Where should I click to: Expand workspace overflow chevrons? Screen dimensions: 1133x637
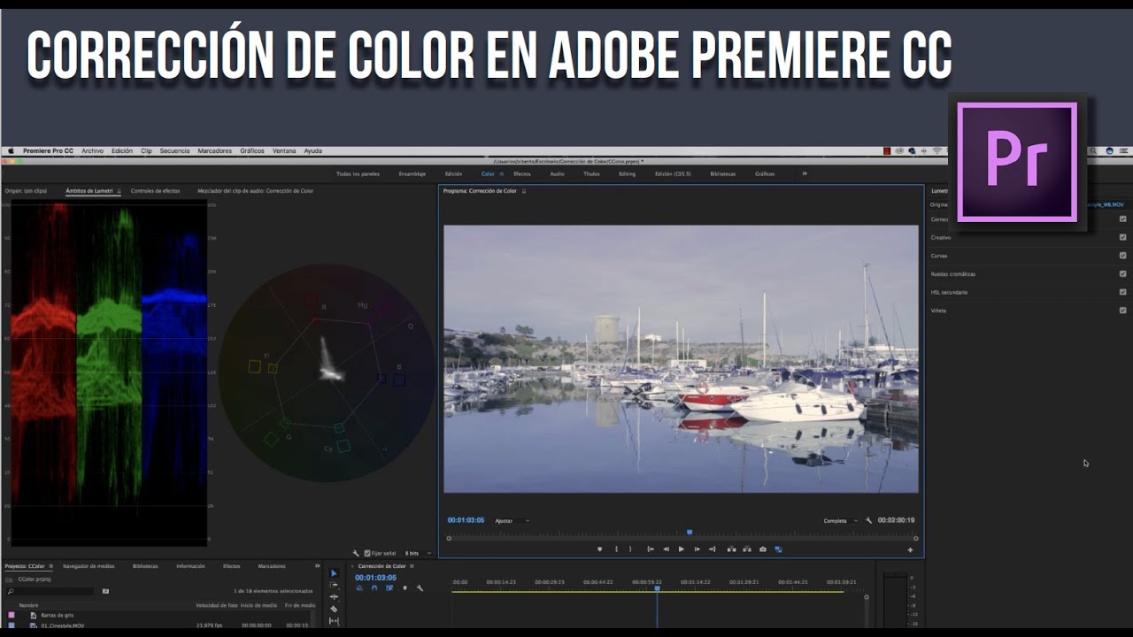tap(805, 173)
